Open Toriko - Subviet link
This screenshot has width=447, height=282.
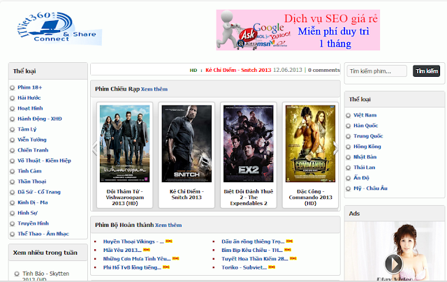point(244,267)
